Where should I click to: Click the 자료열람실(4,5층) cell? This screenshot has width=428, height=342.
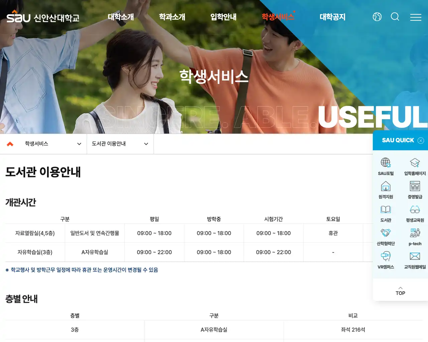click(x=35, y=233)
